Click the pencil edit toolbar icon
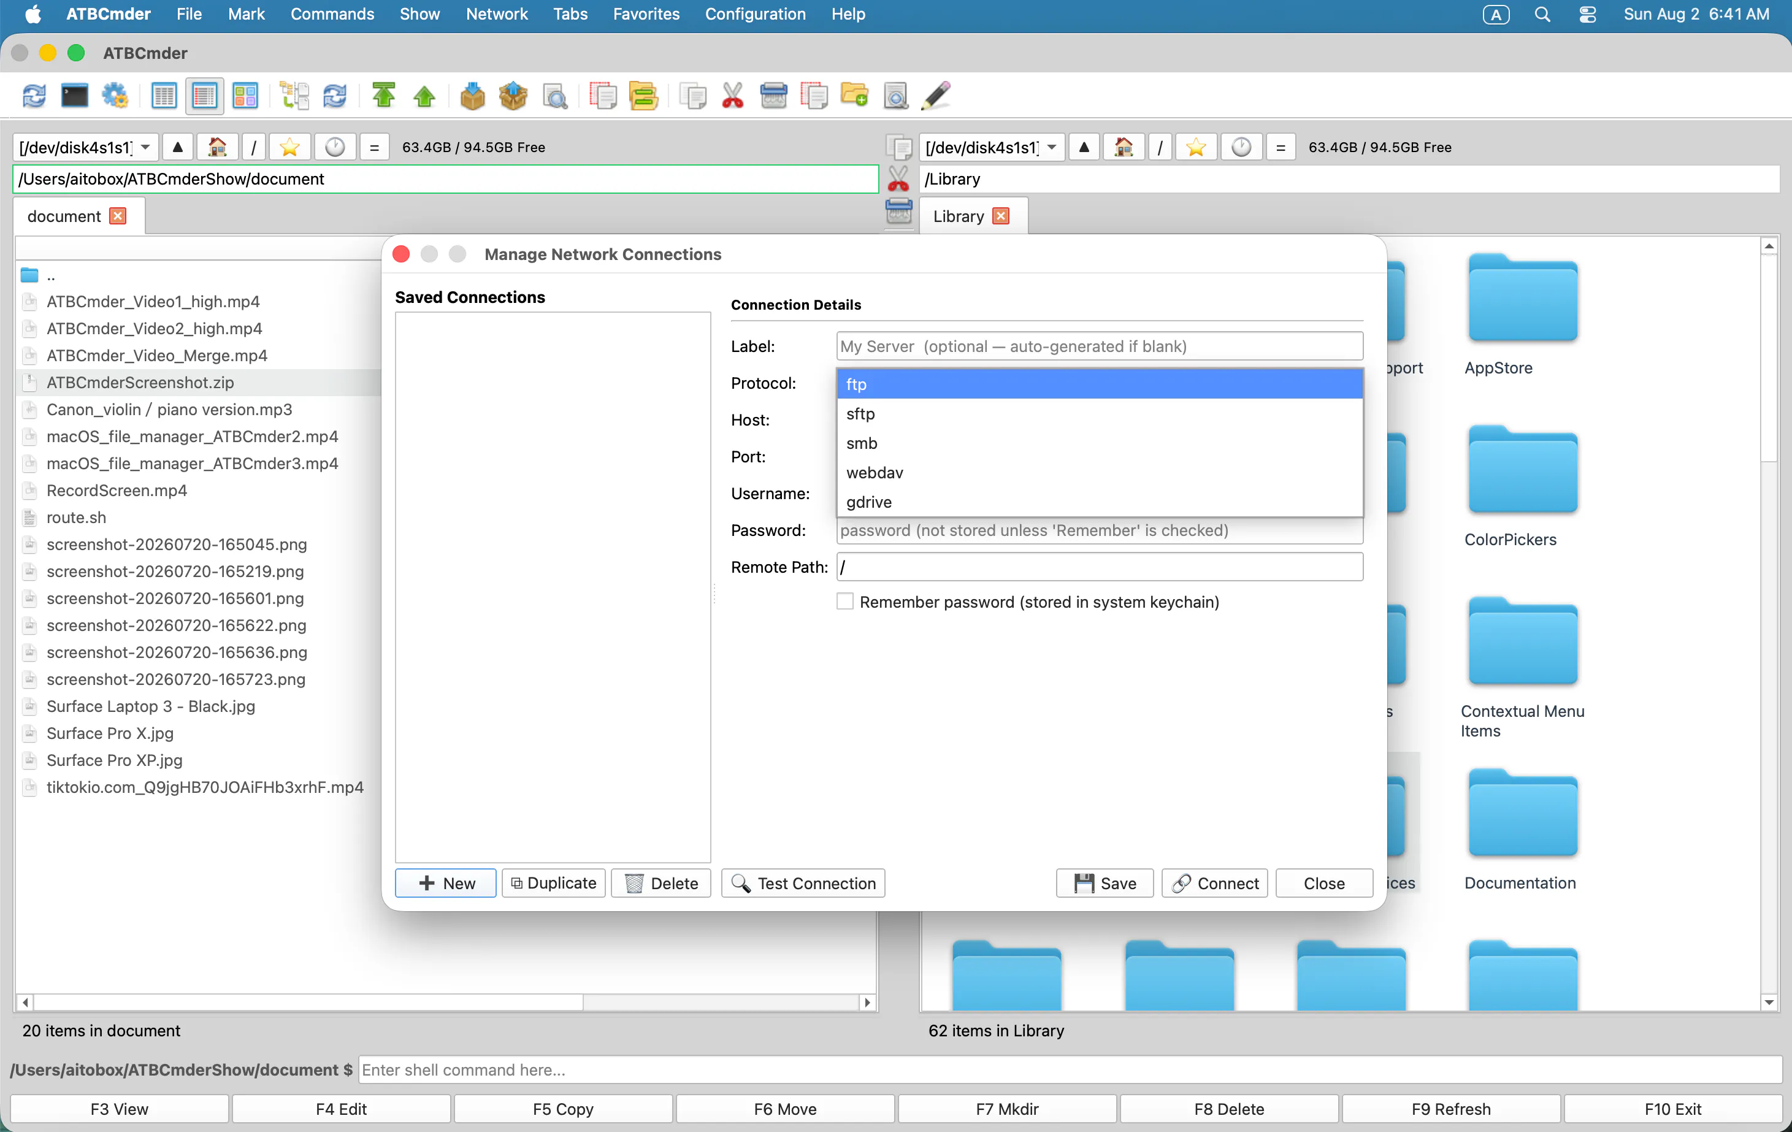The height and width of the screenshot is (1132, 1792). click(936, 96)
